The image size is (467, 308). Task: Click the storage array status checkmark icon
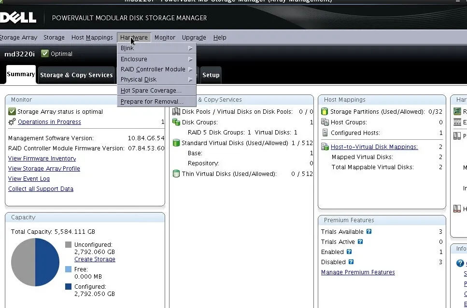pos(12,111)
